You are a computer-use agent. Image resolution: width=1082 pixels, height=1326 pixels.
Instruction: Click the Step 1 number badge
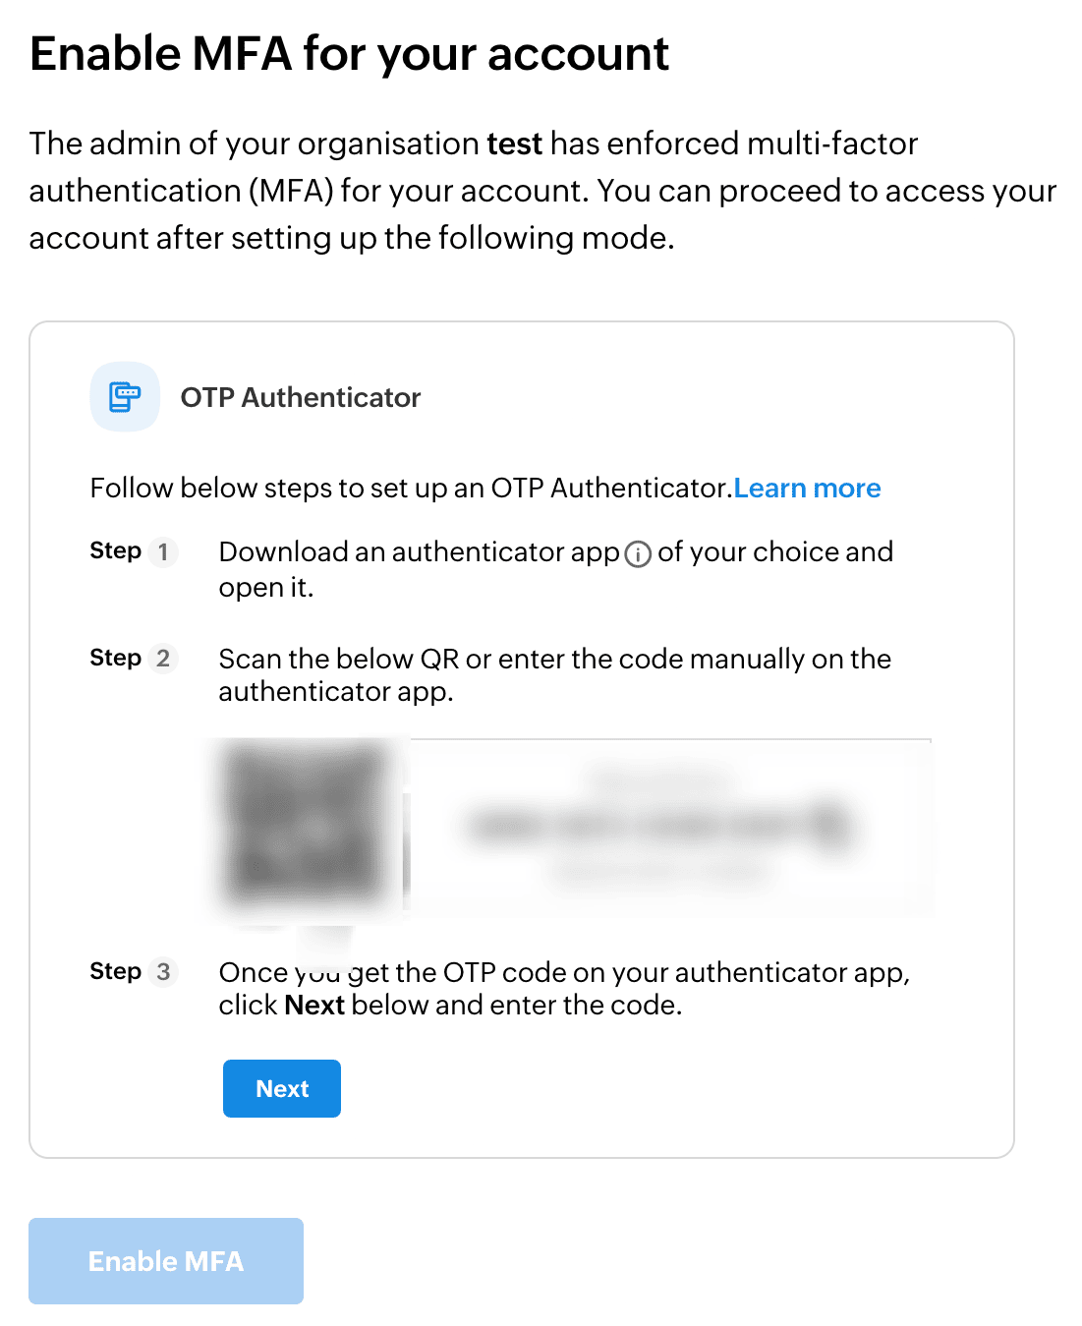(163, 551)
